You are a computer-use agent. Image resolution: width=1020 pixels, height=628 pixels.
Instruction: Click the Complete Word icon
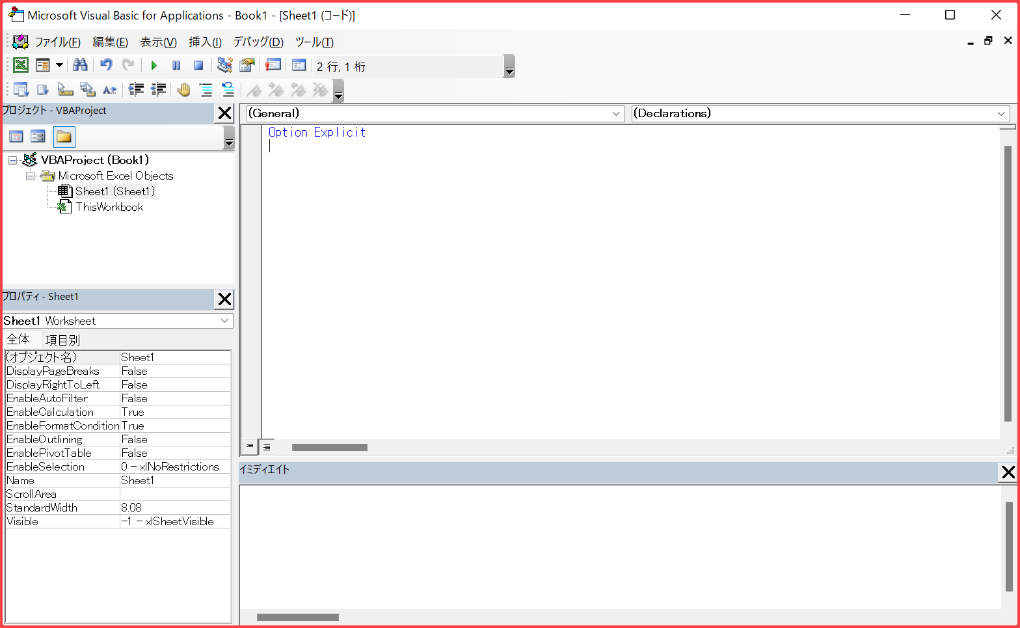(109, 90)
